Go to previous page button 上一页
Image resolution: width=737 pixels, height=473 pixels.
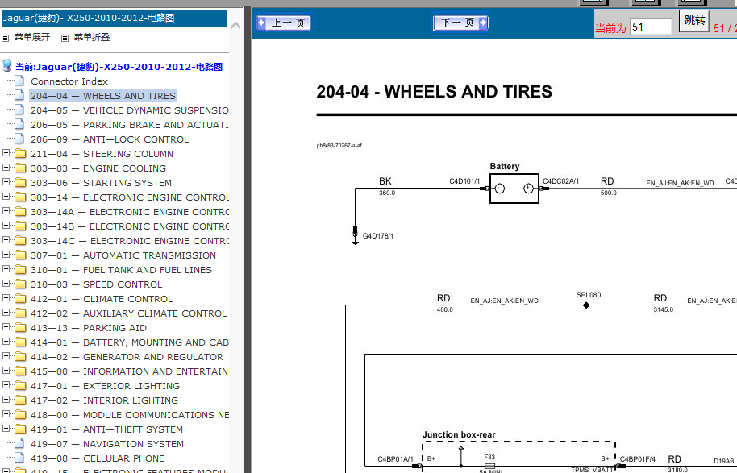284,23
